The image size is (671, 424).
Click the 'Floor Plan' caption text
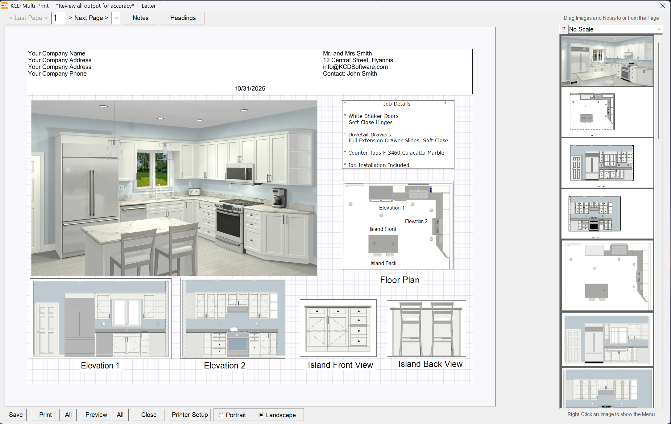coord(400,280)
